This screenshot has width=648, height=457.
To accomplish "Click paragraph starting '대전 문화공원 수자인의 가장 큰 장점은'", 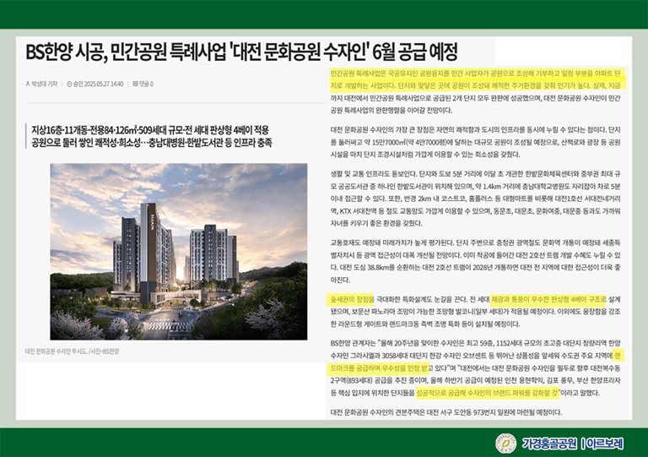I will (x=475, y=142).
